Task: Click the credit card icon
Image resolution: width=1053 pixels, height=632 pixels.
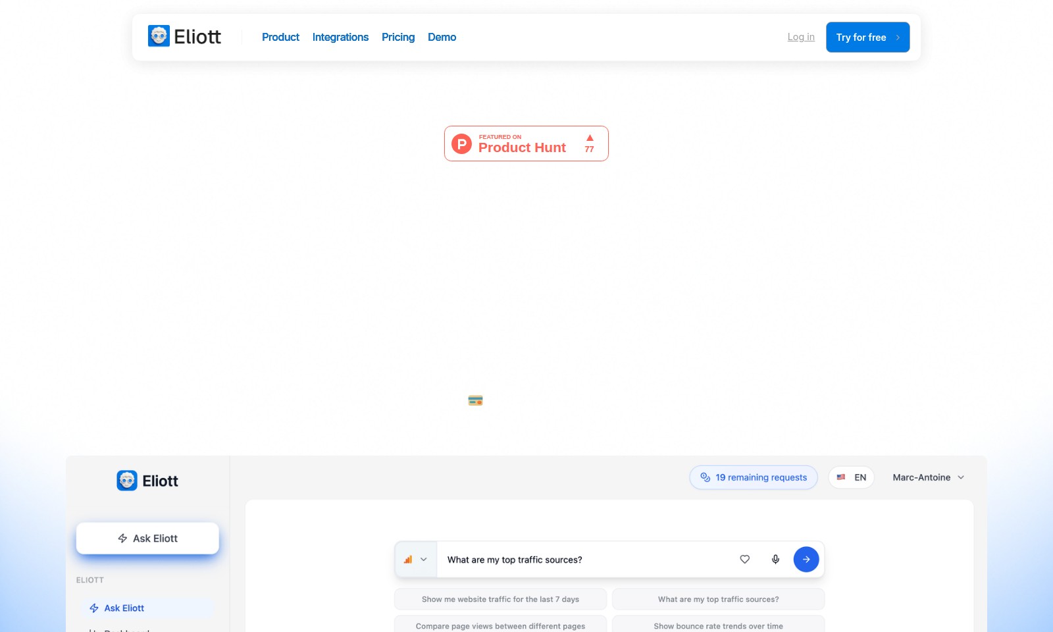Action: tap(475, 400)
